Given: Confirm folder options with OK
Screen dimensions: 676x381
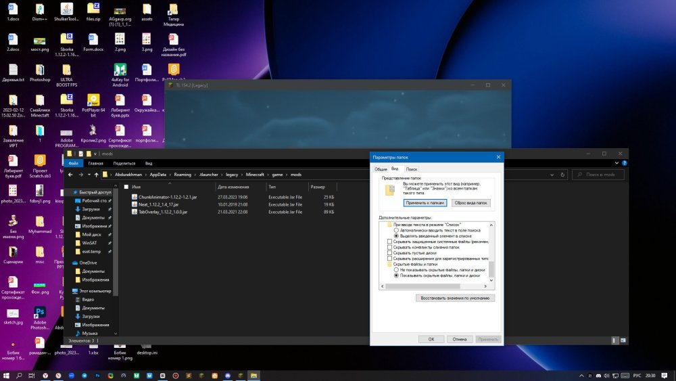Looking at the screenshot, I should (x=431, y=339).
